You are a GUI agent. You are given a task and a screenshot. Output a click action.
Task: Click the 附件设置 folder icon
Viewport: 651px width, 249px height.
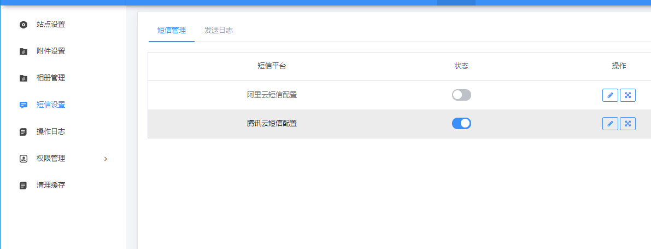click(24, 51)
